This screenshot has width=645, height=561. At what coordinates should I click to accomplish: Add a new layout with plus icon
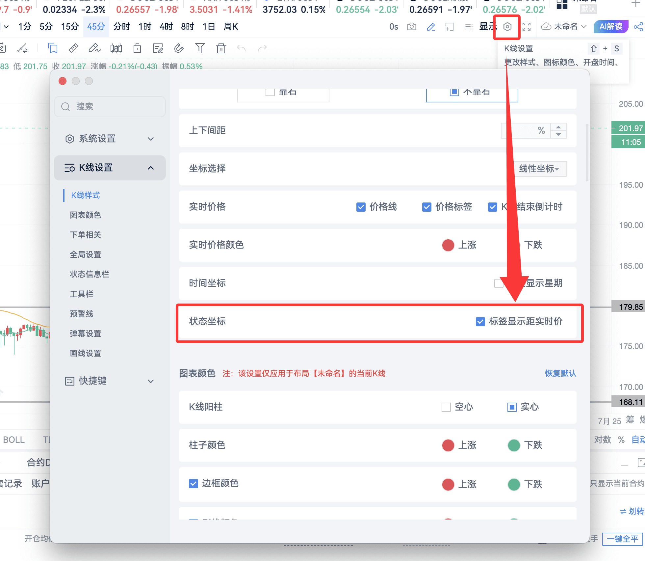click(x=636, y=4)
